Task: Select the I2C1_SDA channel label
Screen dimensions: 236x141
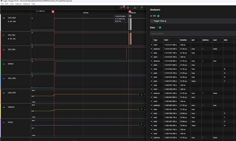Action: tap(12, 18)
